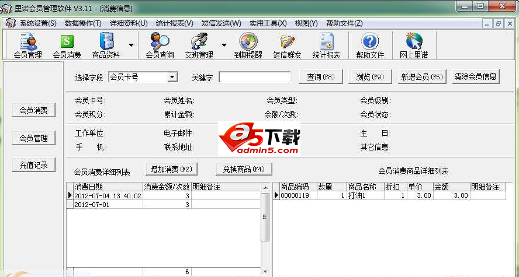Click 数量 column header

(332, 187)
